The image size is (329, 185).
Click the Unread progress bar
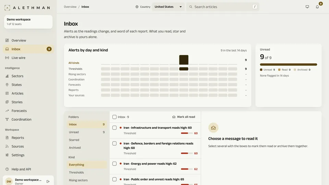pyautogui.click(x=288, y=64)
